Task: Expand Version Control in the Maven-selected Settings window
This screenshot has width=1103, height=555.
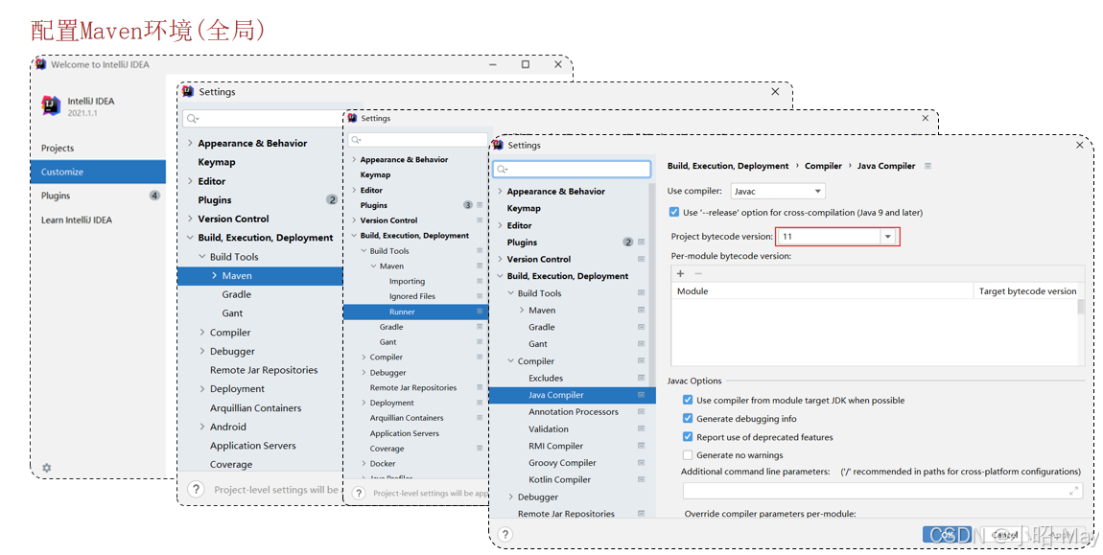Action: click(x=190, y=219)
